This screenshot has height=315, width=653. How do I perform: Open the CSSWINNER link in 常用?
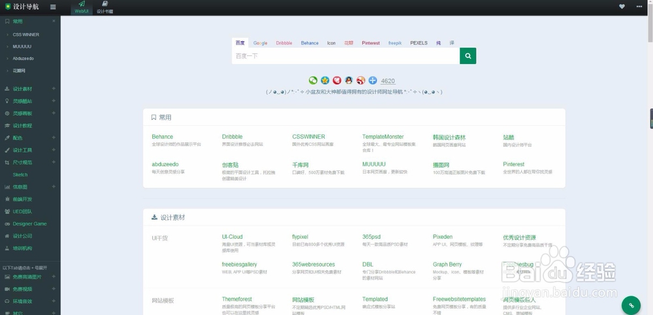(x=309, y=136)
